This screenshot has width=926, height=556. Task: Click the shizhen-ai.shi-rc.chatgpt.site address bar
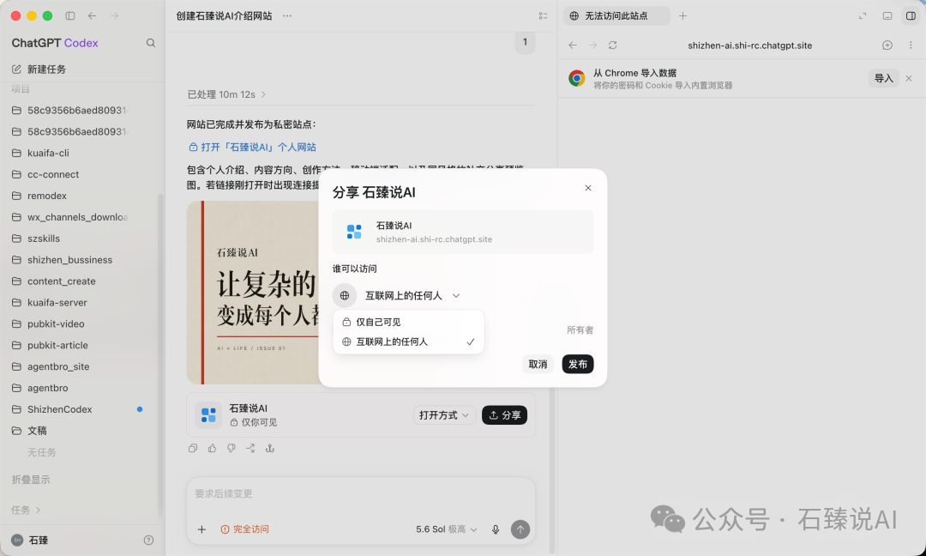(x=749, y=45)
